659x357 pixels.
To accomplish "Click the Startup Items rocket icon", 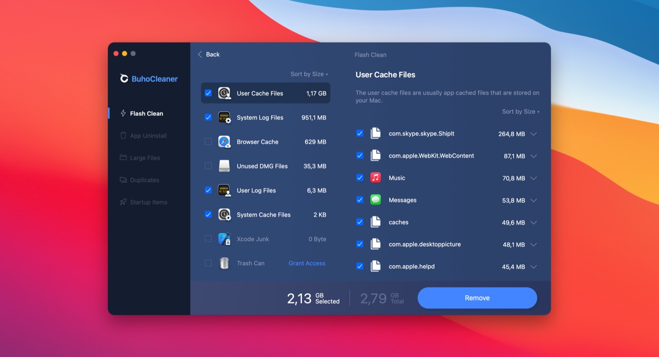I will tap(123, 202).
